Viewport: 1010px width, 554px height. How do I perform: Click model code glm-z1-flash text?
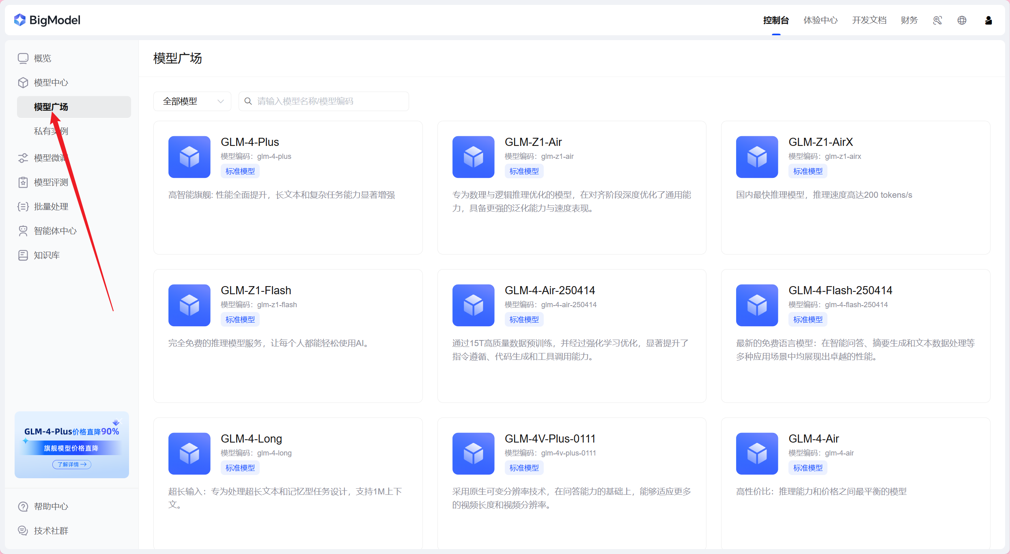pos(277,305)
